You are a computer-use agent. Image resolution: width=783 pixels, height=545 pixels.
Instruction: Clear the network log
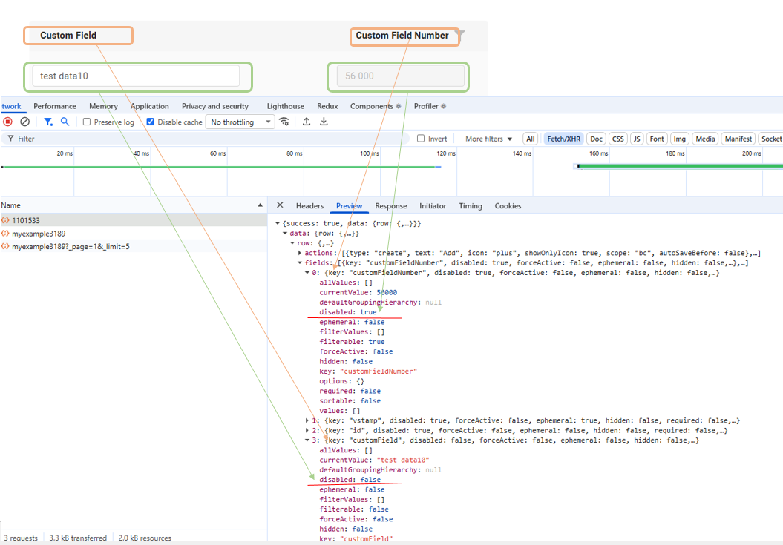(x=24, y=122)
